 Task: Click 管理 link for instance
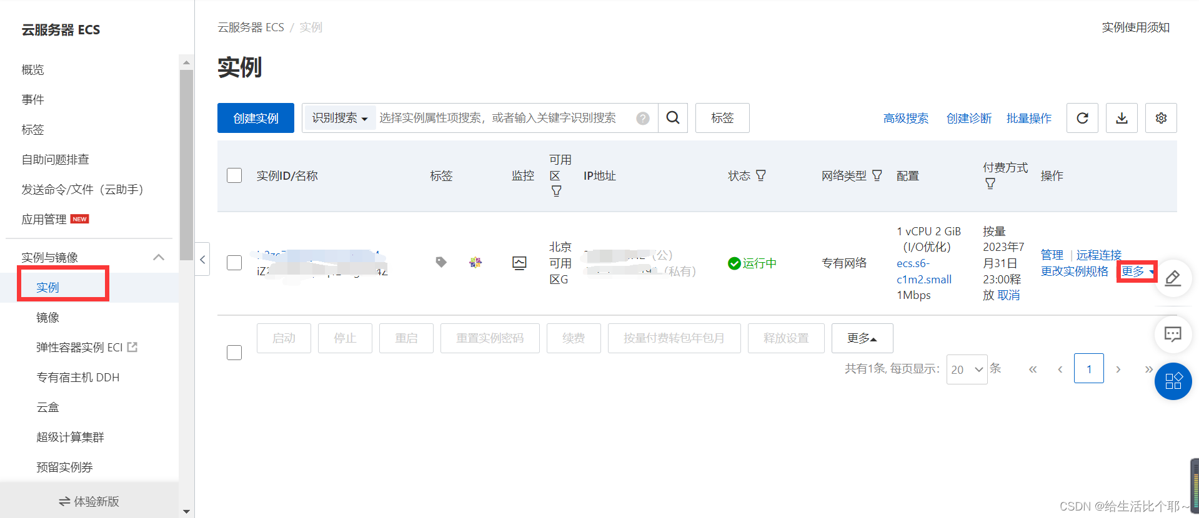coord(1052,255)
